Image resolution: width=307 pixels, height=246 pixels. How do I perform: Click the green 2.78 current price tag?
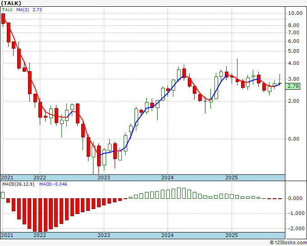[293, 86]
